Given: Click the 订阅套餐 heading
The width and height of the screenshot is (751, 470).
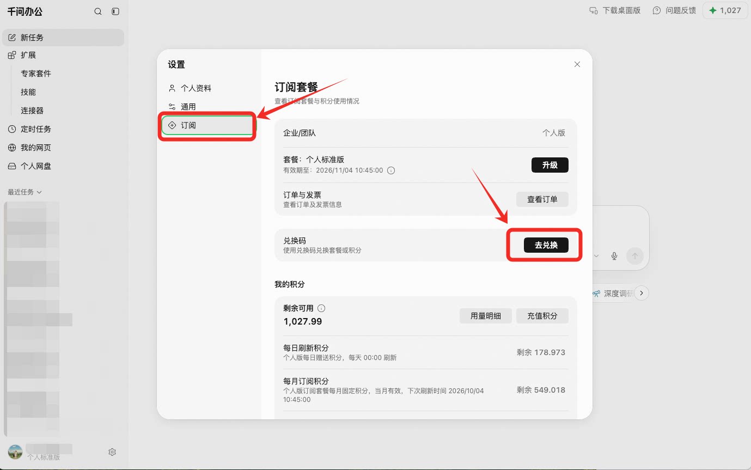Looking at the screenshot, I should (296, 87).
